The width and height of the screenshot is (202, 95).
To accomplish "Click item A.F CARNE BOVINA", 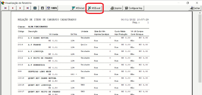I will point(38,38).
